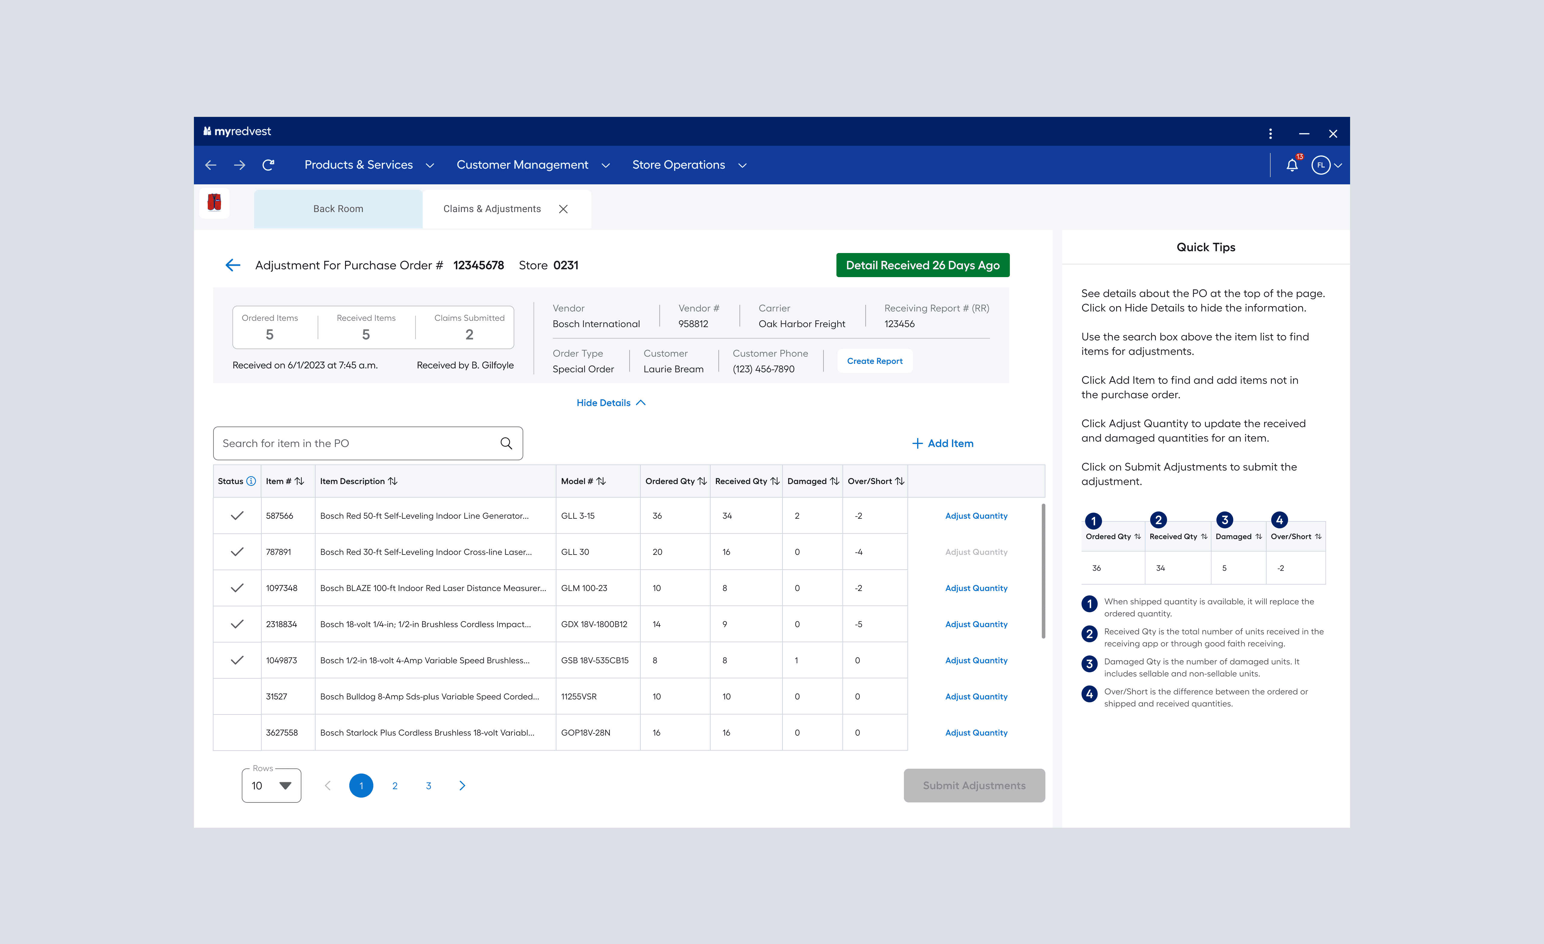Viewport: 1544px width, 944px height.
Task: Sort table by Over/Short column
Action: (900, 481)
